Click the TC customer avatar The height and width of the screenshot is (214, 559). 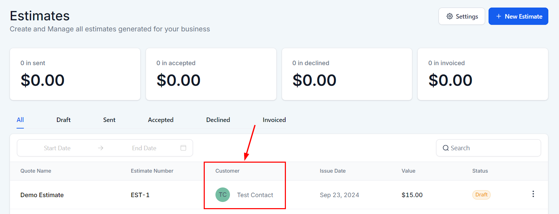click(x=223, y=195)
